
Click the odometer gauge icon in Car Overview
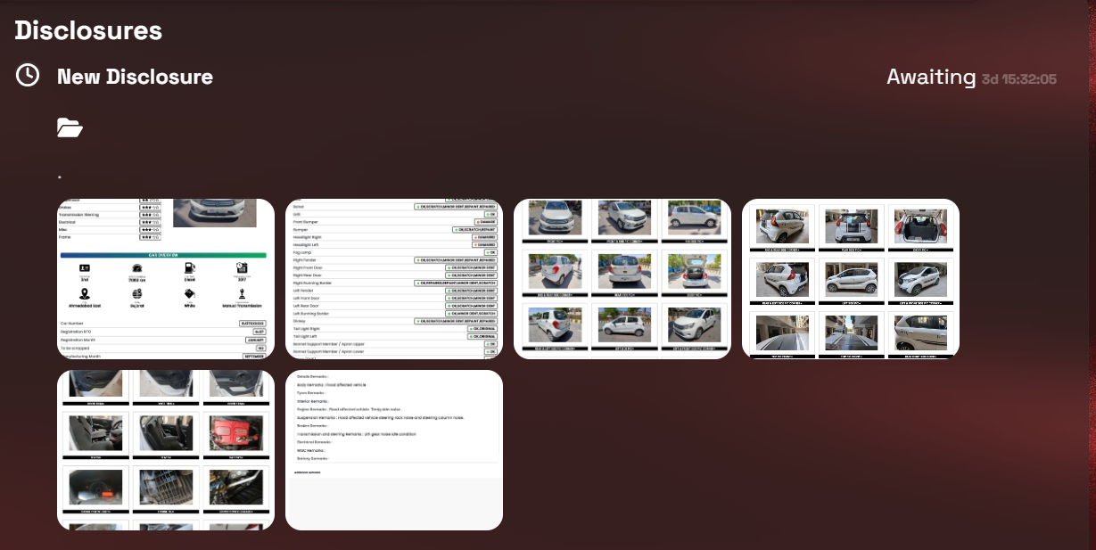pos(137,267)
